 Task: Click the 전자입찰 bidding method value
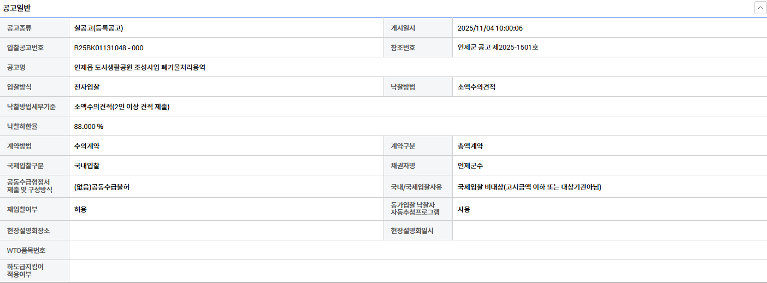pyautogui.click(x=87, y=87)
